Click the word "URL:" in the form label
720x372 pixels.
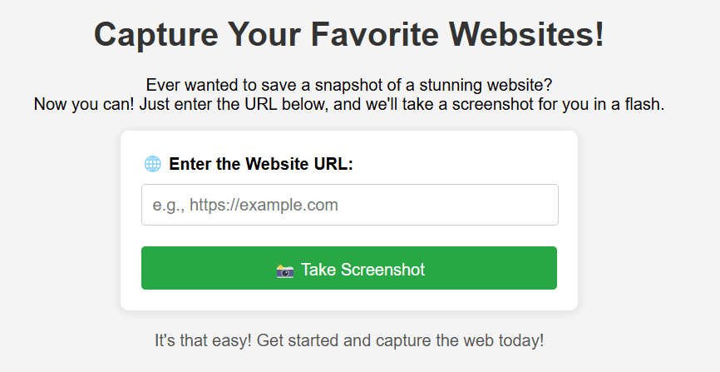click(333, 164)
